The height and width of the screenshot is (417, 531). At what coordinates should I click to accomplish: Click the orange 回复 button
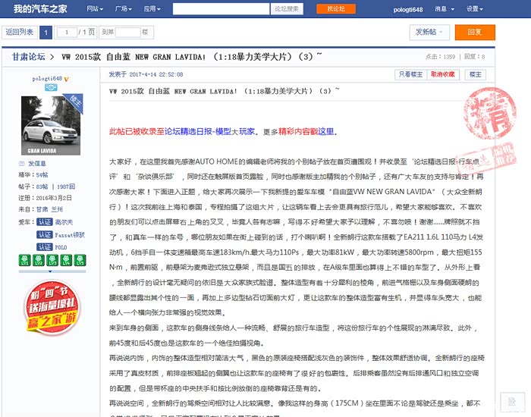tap(474, 32)
